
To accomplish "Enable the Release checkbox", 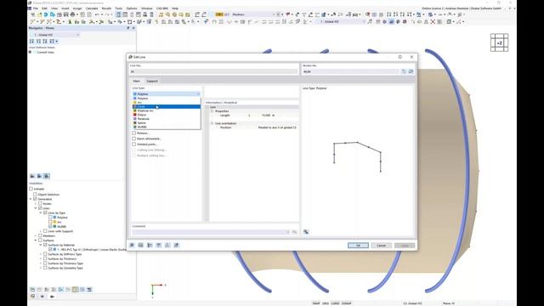I will [134, 133].
